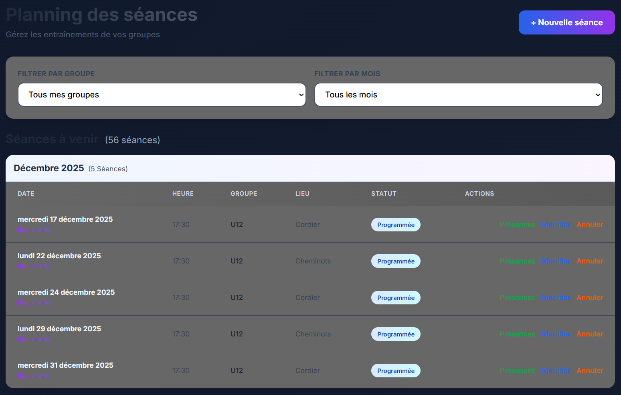Click Annuler for mercredi 31 décembre
Image resolution: width=621 pixels, height=395 pixels.
coord(589,371)
